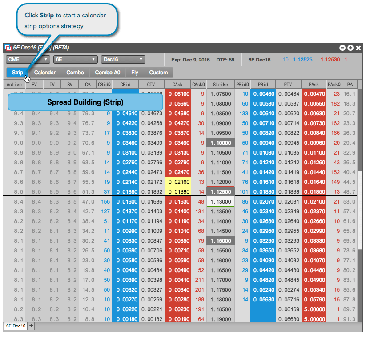Select the Combo Δ0 strategy button
366x338 pixels.
click(x=107, y=73)
